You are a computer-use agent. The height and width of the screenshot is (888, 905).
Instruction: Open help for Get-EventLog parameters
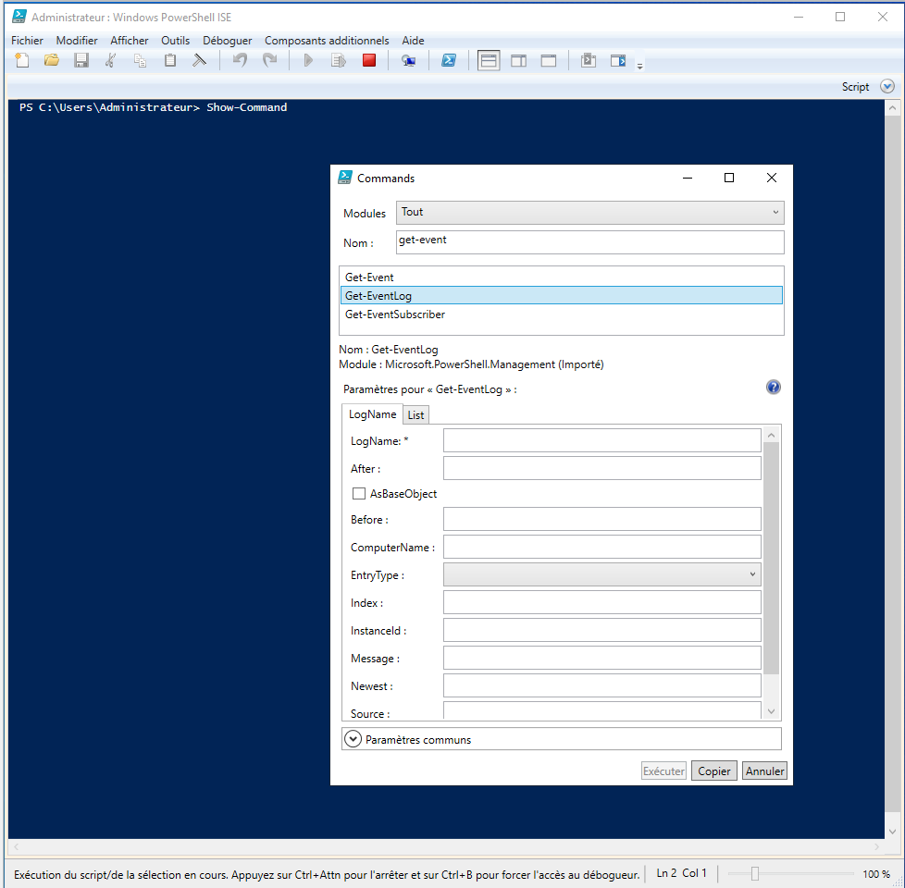pyautogui.click(x=773, y=387)
